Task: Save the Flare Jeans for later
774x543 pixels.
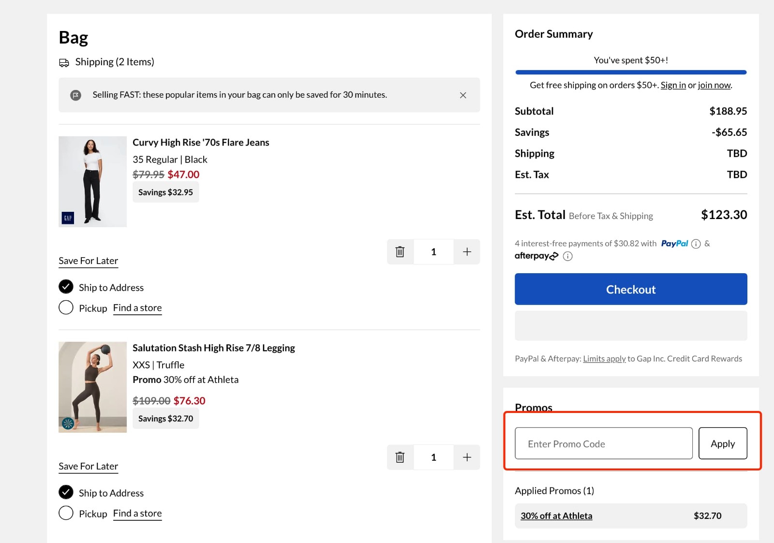Action: click(x=89, y=261)
